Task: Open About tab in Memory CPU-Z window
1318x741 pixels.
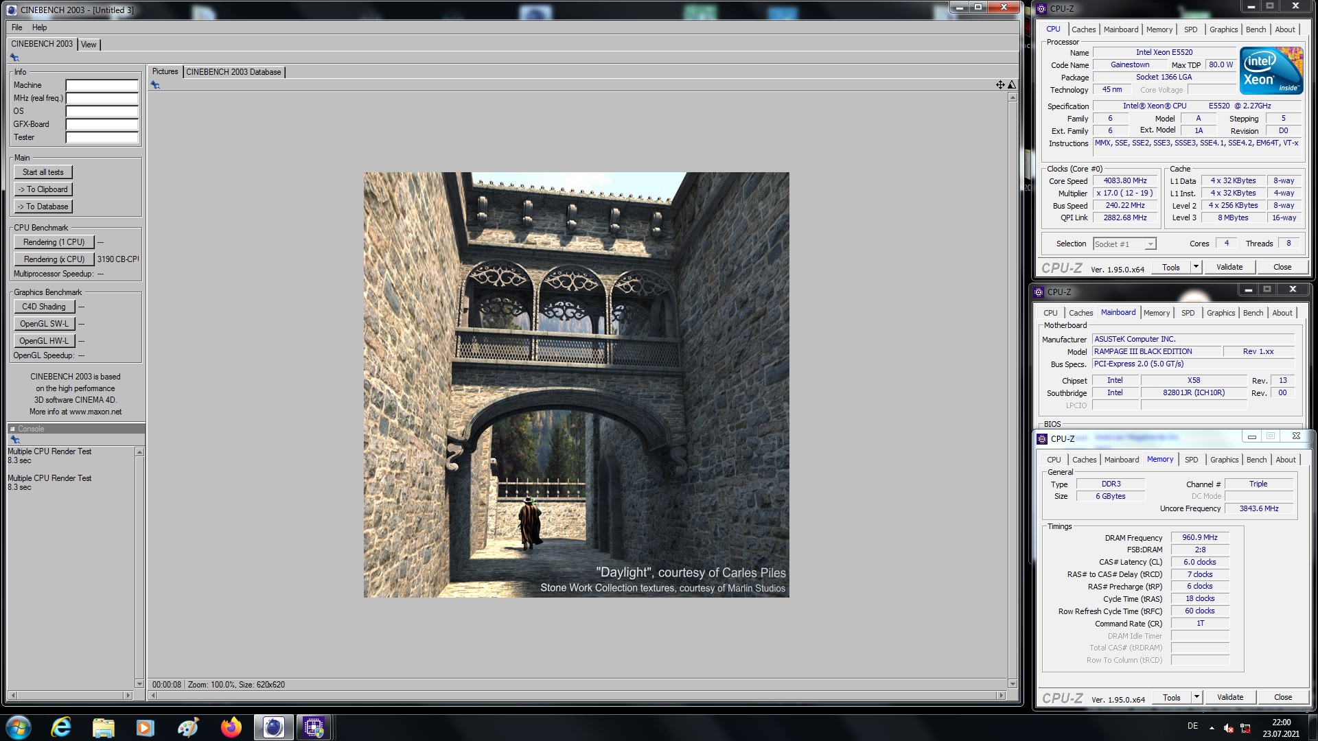Action: [1286, 460]
